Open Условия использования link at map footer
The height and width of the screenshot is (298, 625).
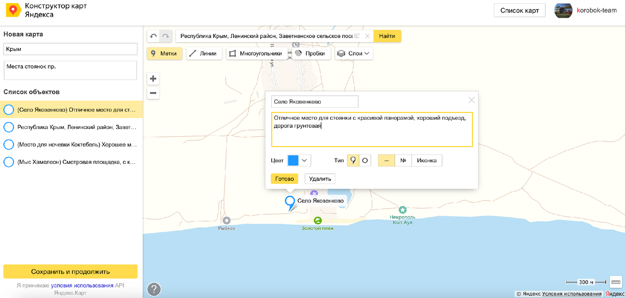point(572,294)
